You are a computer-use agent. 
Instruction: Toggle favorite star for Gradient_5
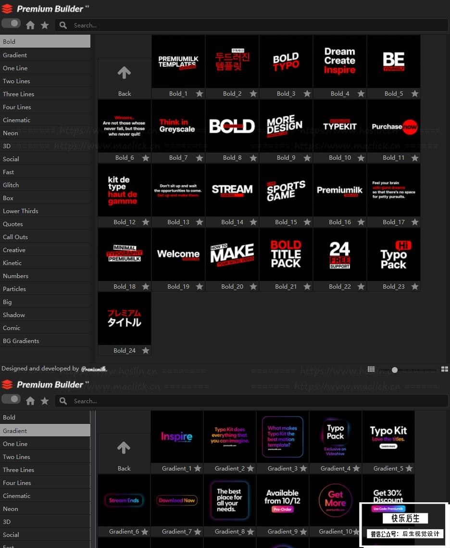tap(409, 468)
